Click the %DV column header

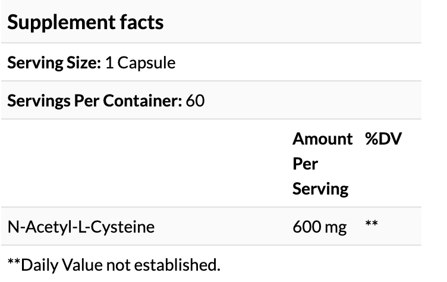pos(383,139)
